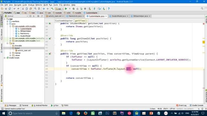Screen dimensions: 207x116
Task: Click the Synchronize toolbar icon
Action: tap(10, 9)
